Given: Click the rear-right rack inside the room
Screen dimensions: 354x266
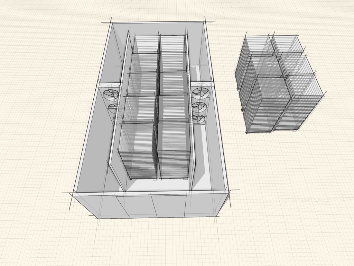Looking at the screenshot, I should click(173, 43).
